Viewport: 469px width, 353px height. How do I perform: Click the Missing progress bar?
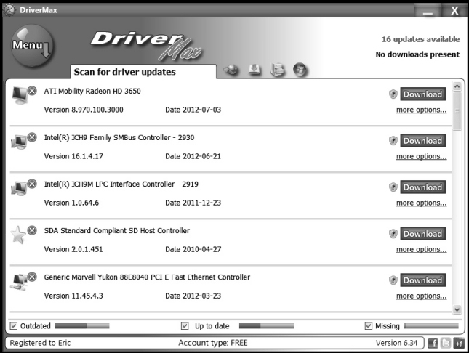[431, 326]
